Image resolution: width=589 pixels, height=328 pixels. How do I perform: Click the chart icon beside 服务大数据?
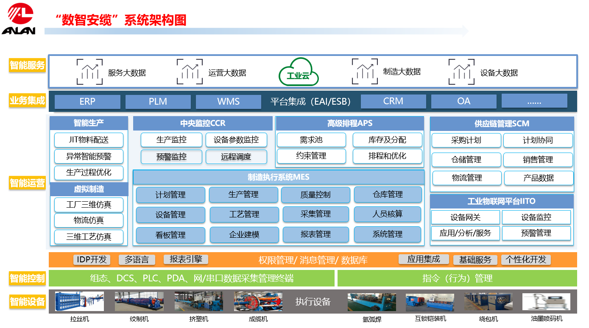pyautogui.click(x=89, y=72)
